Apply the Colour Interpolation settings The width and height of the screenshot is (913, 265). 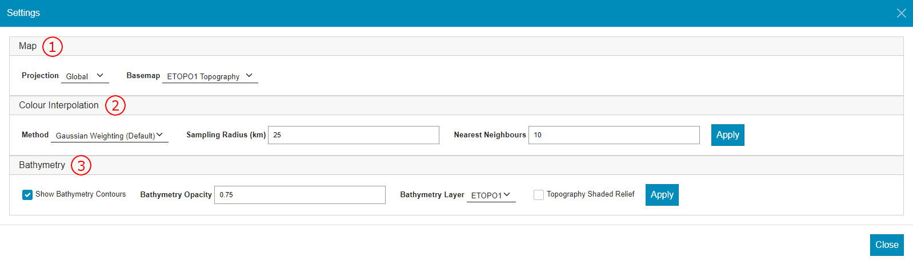click(x=728, y=135)
